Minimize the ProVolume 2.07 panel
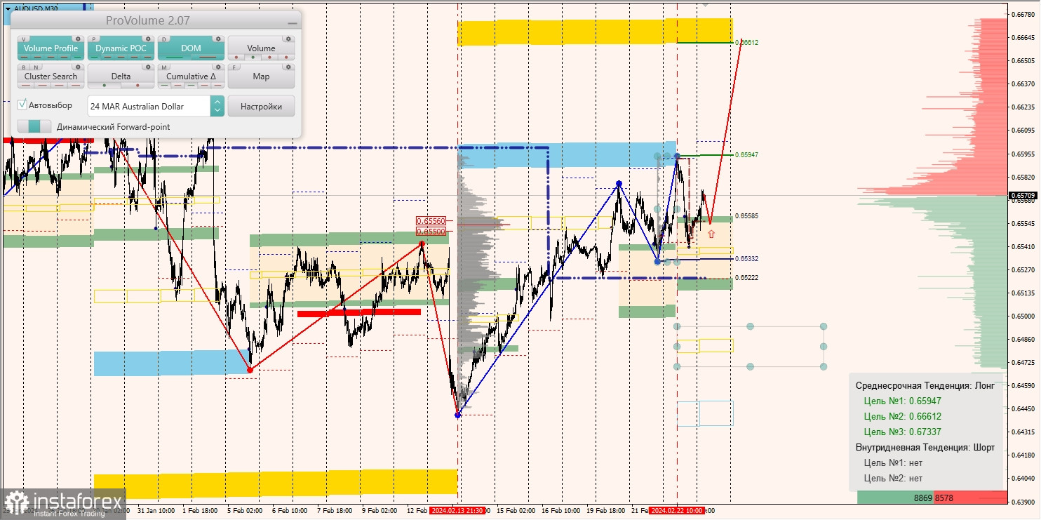This screenshot has width=1041, height=520. click(292, 22)
